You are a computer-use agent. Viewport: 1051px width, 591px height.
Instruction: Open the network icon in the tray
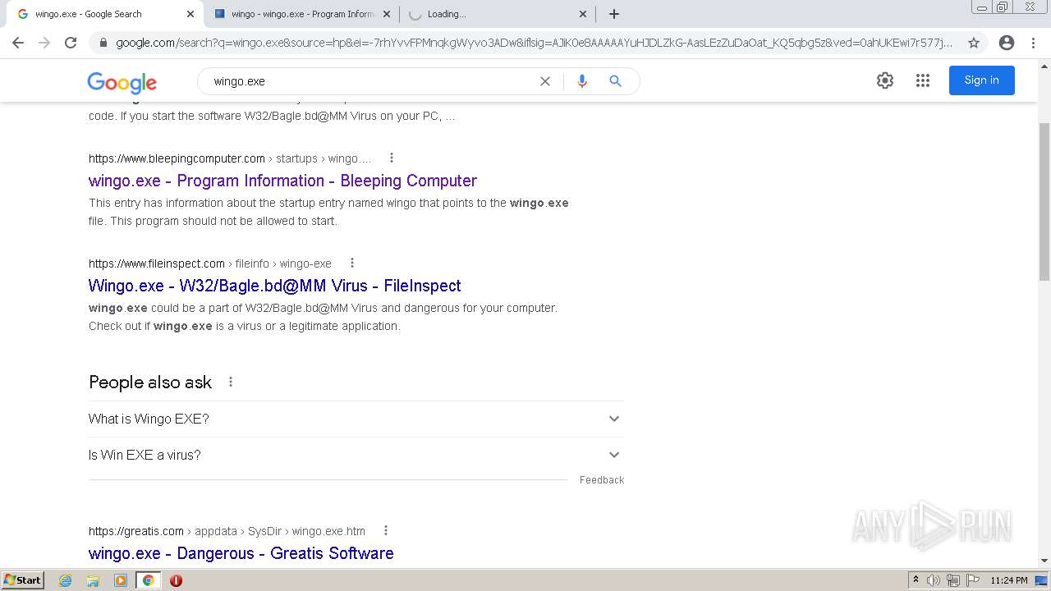953,580
